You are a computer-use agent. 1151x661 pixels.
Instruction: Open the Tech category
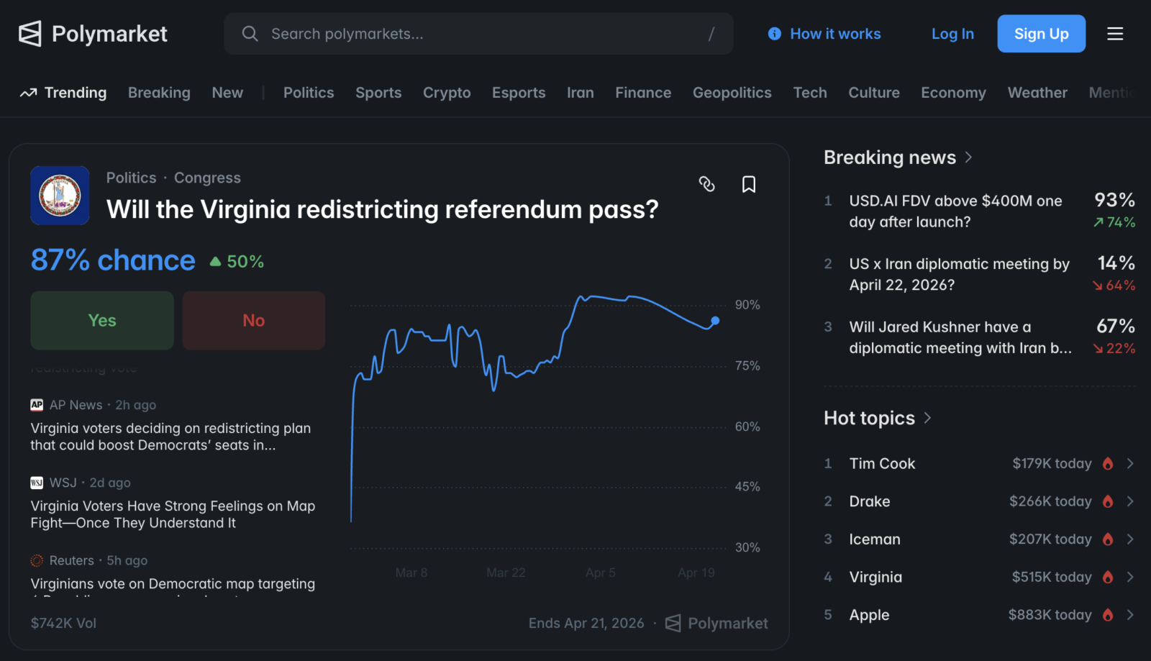pyautogui.click(x=810, y=93)
